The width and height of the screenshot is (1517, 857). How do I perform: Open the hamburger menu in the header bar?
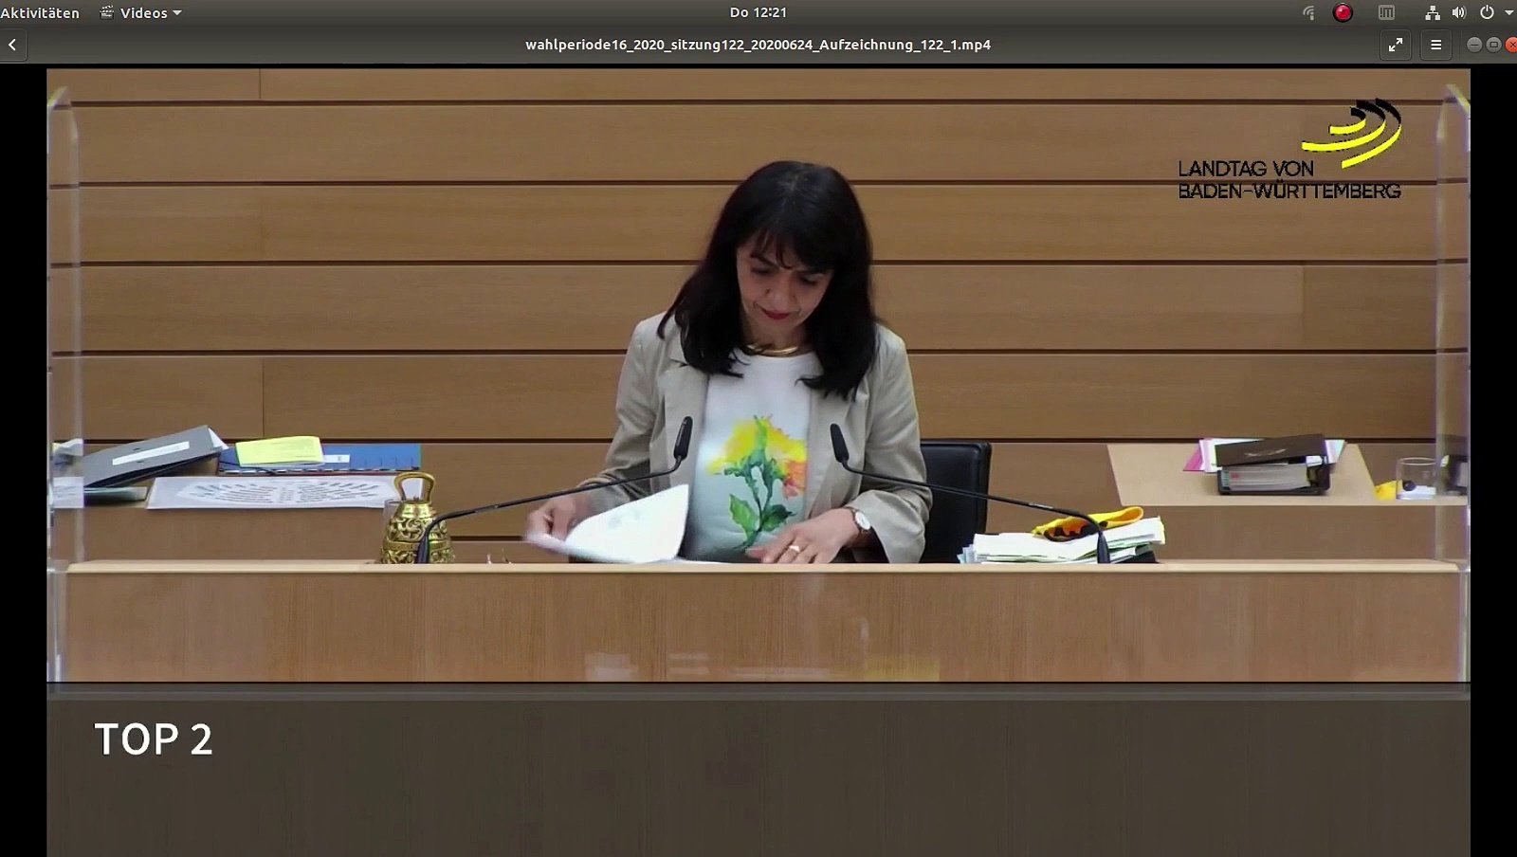1436,45
